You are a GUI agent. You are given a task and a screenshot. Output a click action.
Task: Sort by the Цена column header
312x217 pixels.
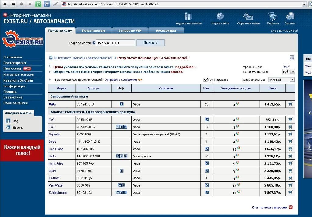[x=272, y=88]
